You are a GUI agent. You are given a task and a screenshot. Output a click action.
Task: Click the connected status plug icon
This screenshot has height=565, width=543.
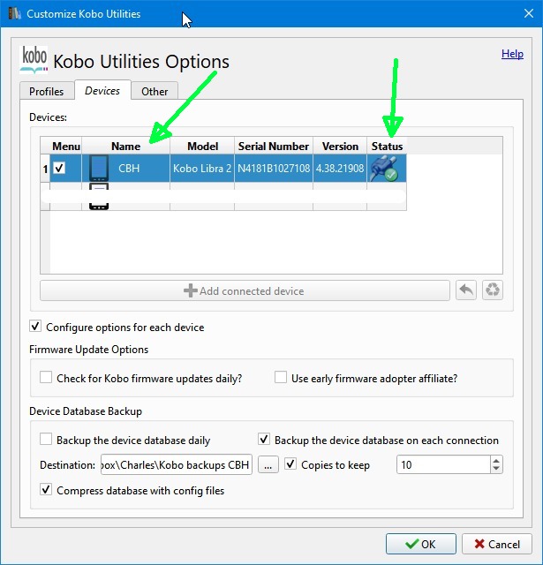pyautogui.click(x=384, y=168)
